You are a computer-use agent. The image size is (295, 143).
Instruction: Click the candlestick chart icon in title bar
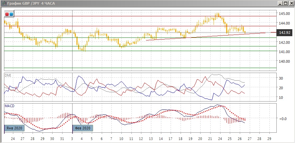3,3
